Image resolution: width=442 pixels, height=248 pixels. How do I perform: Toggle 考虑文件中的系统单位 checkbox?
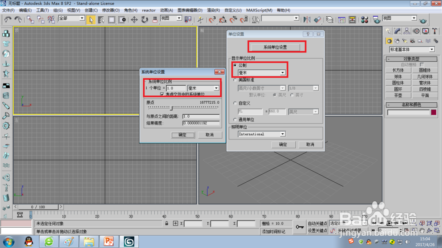[162, 94]
